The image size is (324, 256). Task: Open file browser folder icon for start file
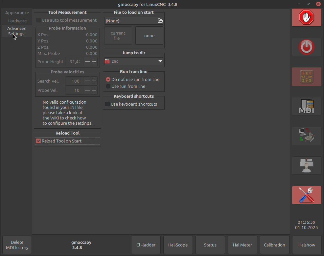160,21
